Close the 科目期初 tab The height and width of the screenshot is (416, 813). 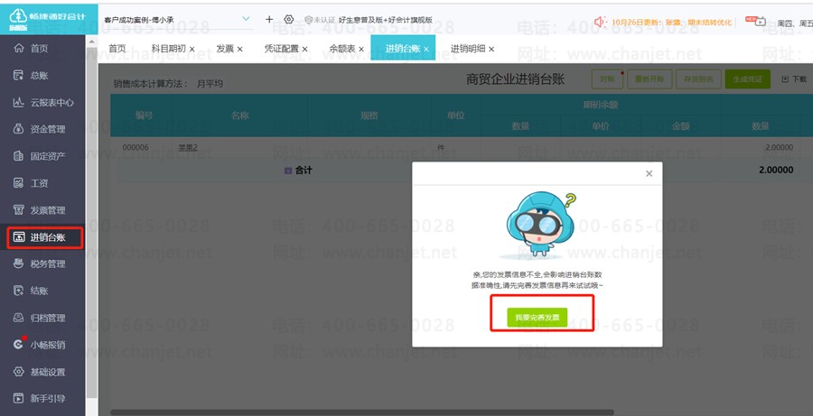(x=192, y=50)
